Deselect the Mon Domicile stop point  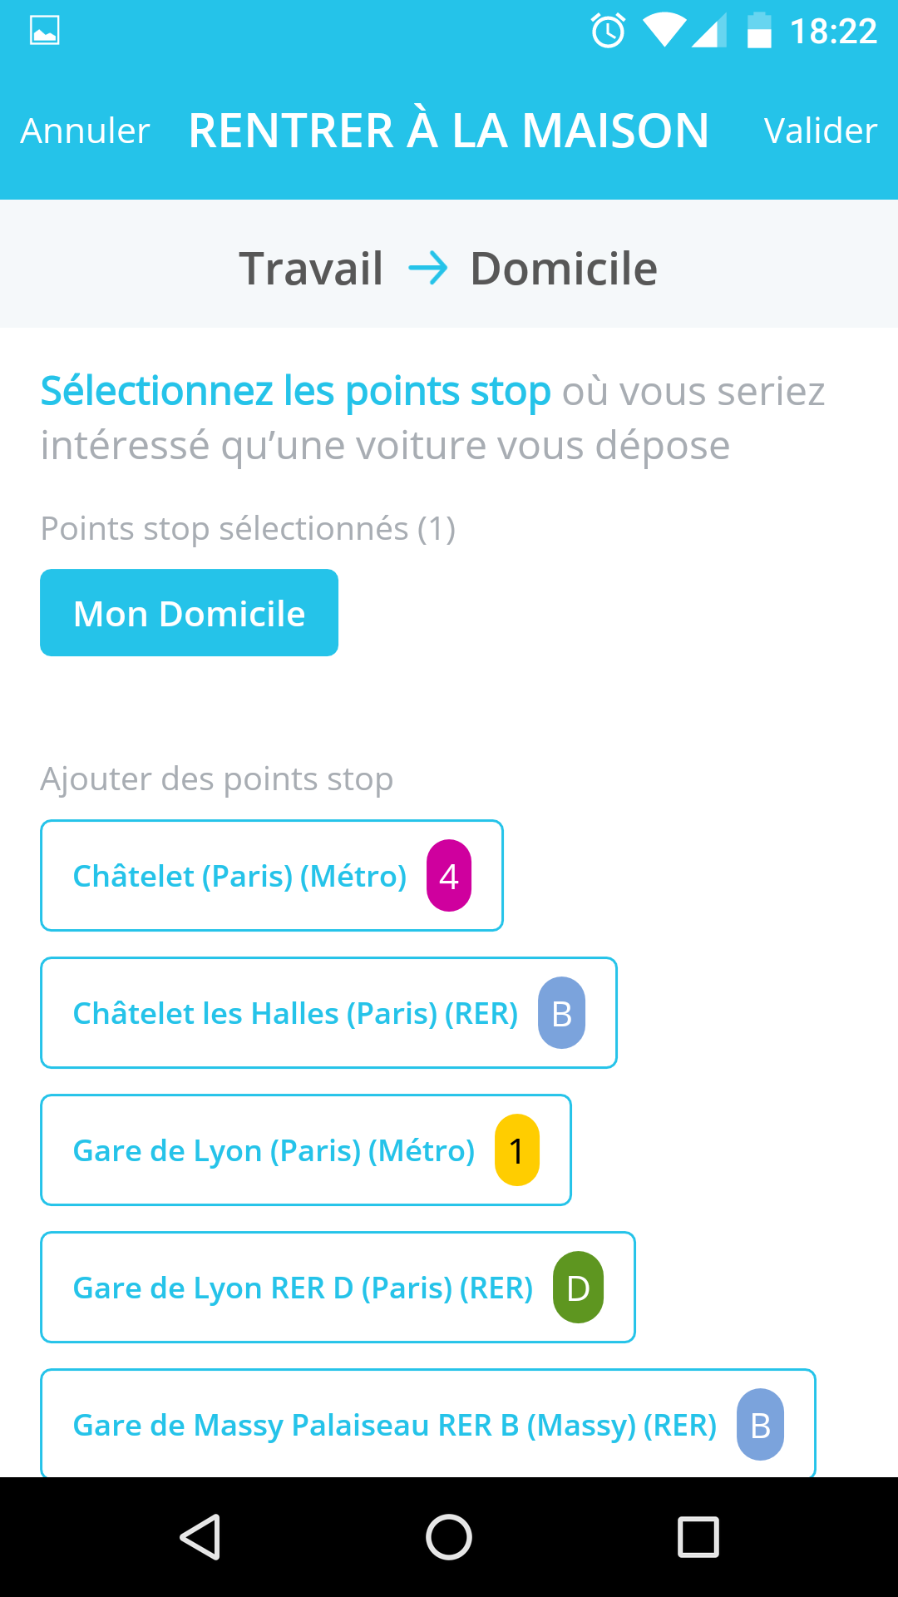click(189, 613)
